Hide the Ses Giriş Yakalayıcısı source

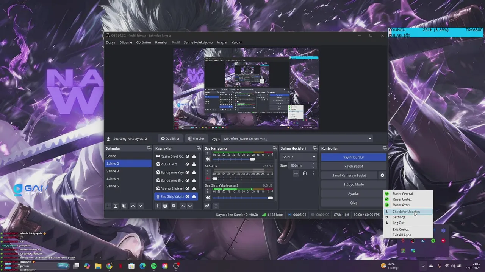[x=187, y=196]
